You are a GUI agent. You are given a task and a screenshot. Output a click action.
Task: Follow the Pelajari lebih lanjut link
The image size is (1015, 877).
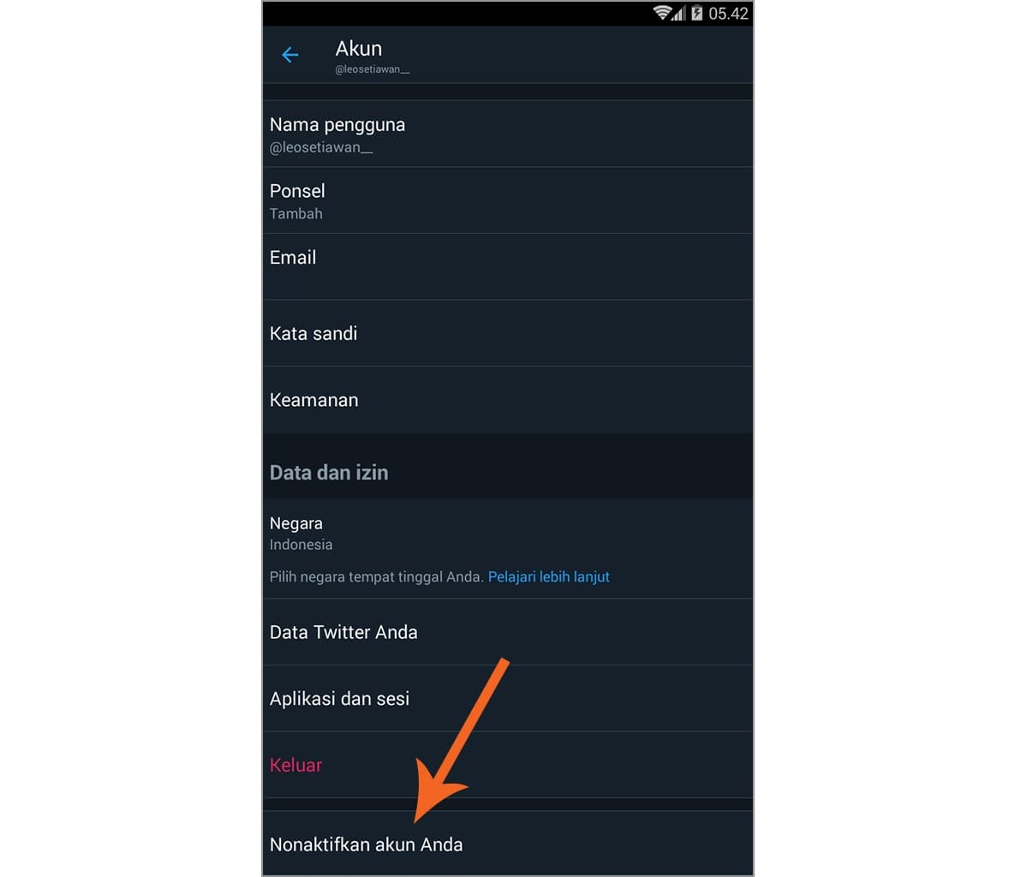[x=548, y=576]
